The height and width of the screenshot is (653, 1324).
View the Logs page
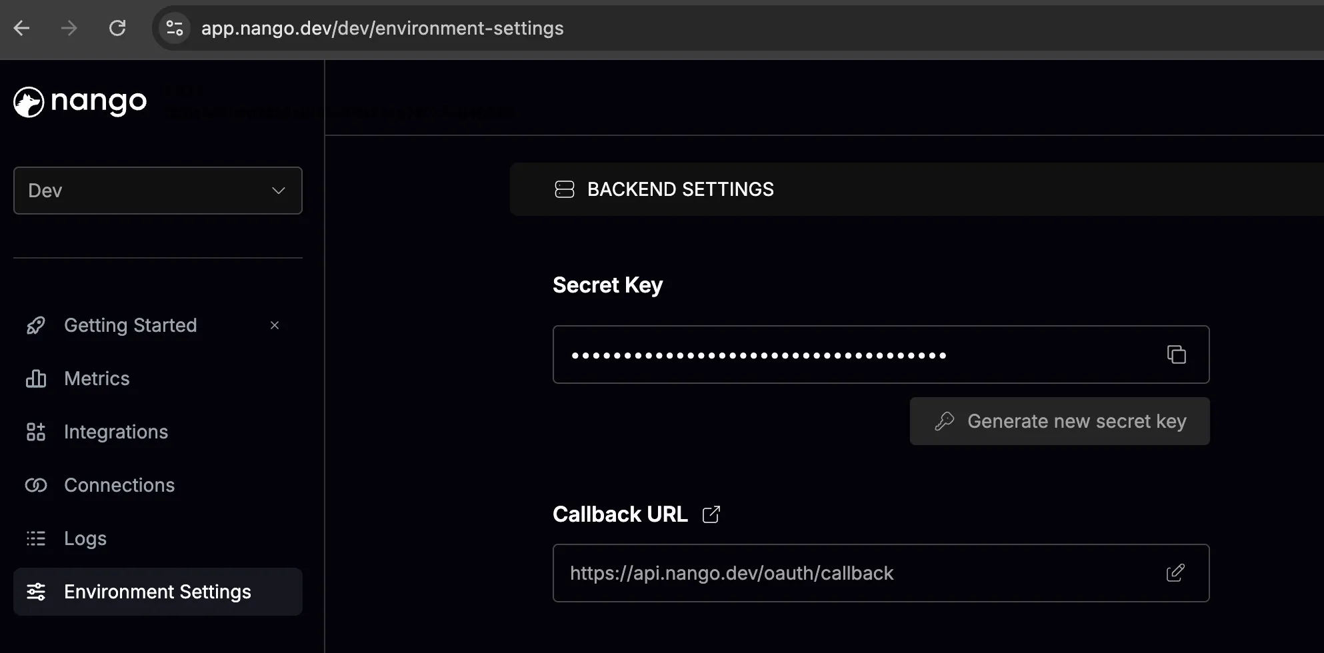(x=85, y=538)
